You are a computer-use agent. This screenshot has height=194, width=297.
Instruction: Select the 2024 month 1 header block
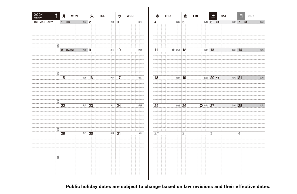pos(46,16)
